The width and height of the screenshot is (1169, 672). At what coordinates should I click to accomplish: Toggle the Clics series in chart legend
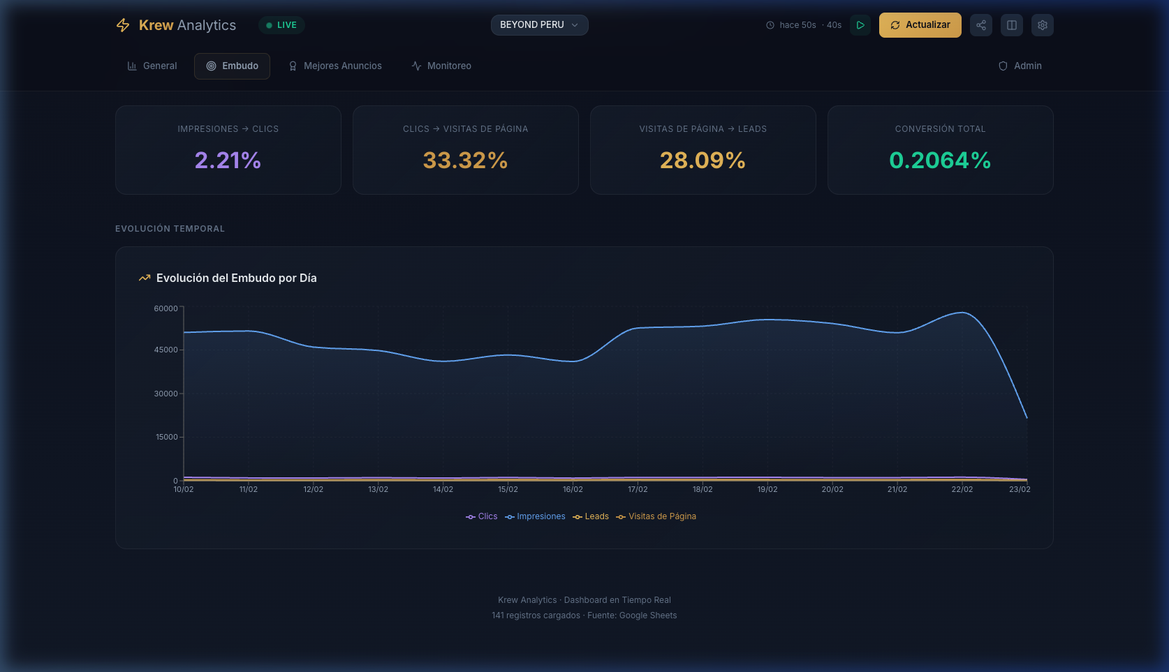coord(482,516)
